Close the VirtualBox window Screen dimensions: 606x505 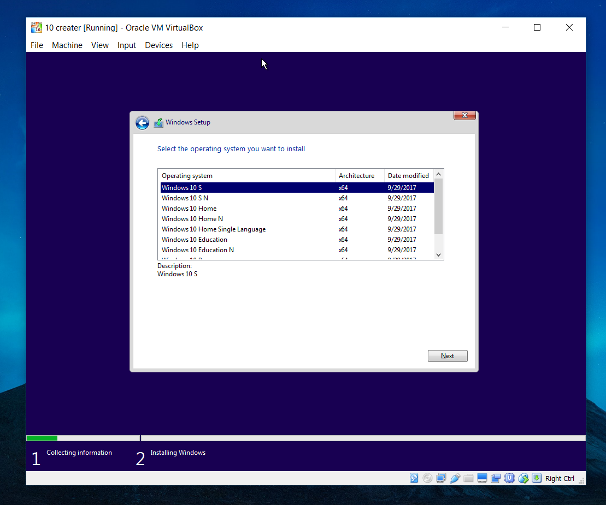tap(569, 27)
